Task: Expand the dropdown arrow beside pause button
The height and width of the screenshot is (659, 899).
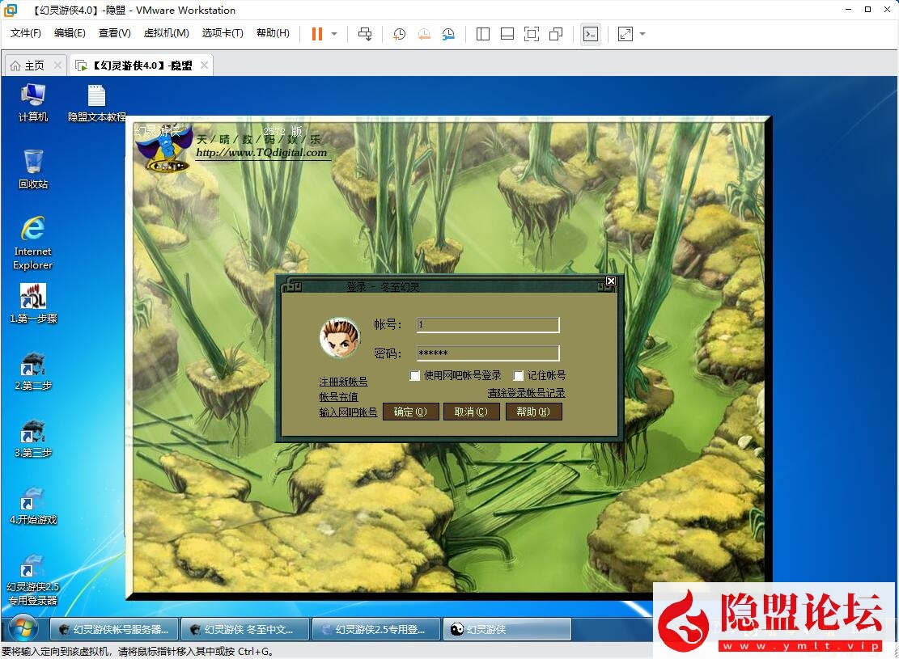Action: tap(334, 34)
